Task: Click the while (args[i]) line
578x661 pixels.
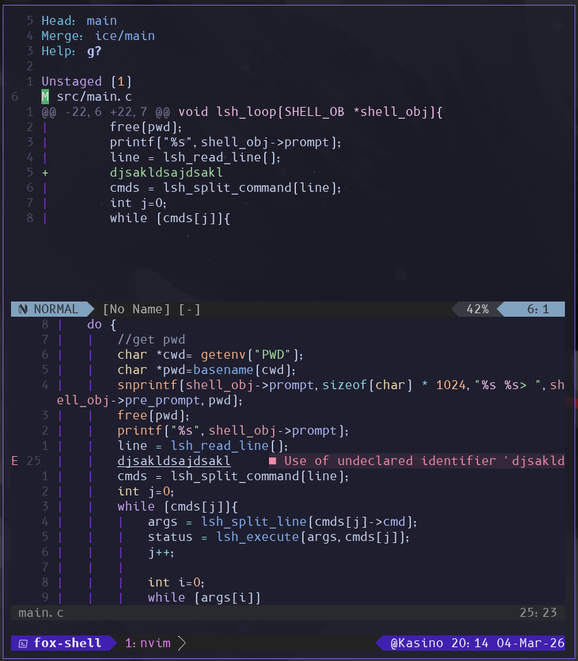Action: click(204, 598)
